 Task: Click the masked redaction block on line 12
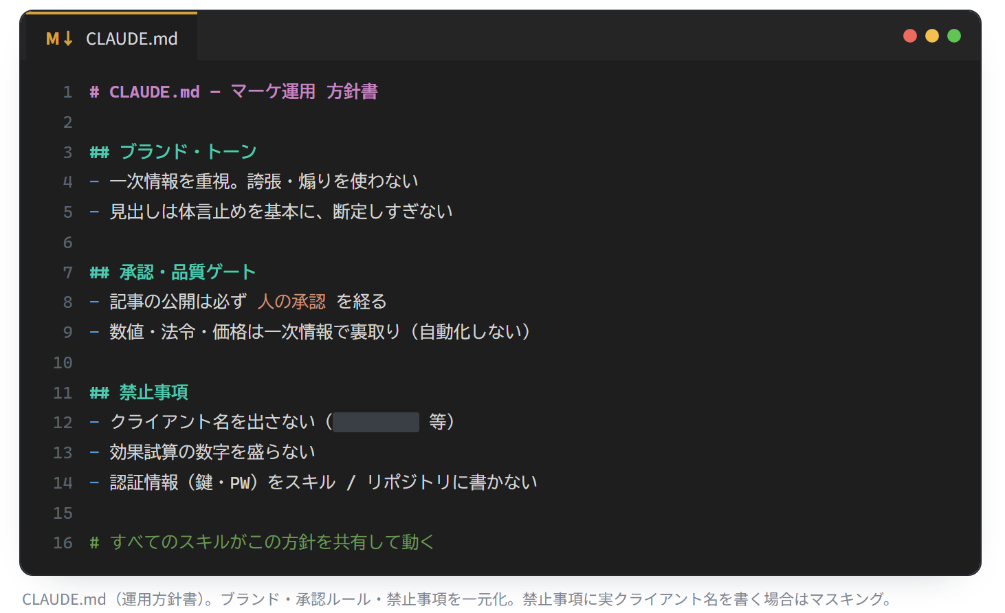click(376, 422)
